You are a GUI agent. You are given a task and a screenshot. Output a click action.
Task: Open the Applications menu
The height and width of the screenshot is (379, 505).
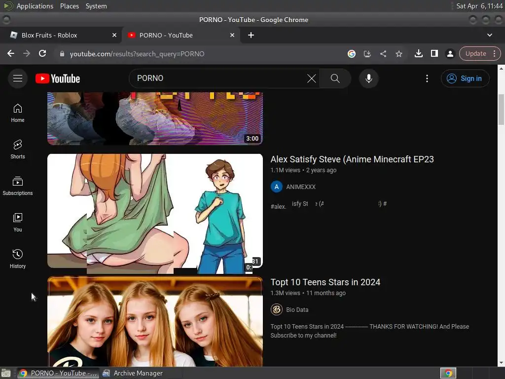35,6
